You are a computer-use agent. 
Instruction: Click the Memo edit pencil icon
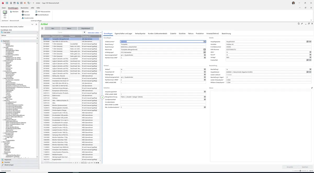click(x=312, y=88)
